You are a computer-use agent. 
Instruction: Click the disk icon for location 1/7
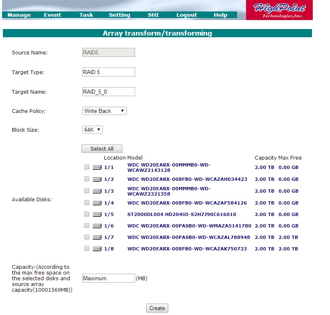(x=97, y=237)
